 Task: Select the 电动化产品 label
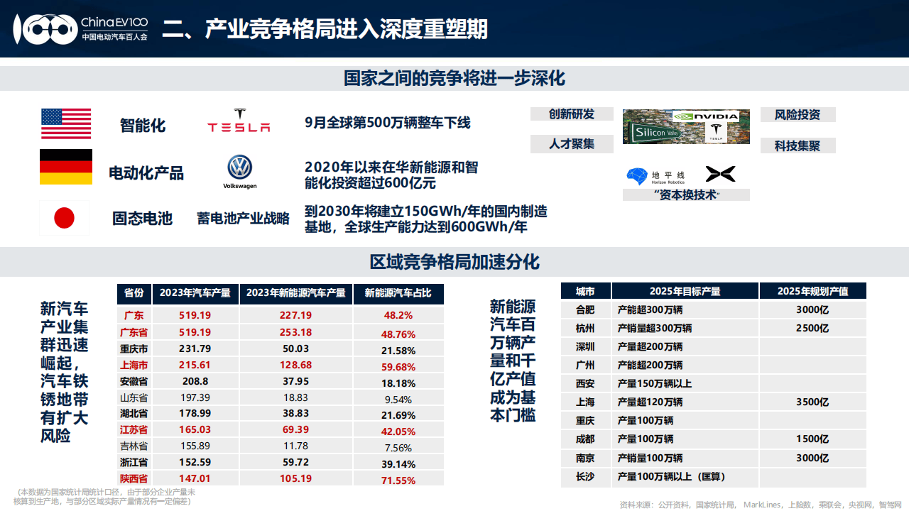(x=146, y=173)
